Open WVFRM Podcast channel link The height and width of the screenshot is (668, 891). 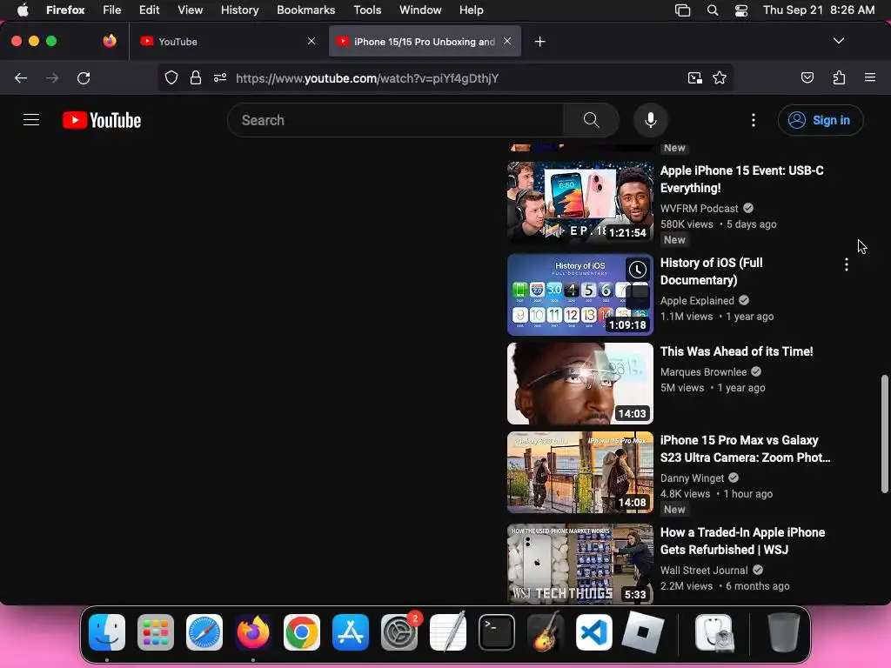pos(699,209)
